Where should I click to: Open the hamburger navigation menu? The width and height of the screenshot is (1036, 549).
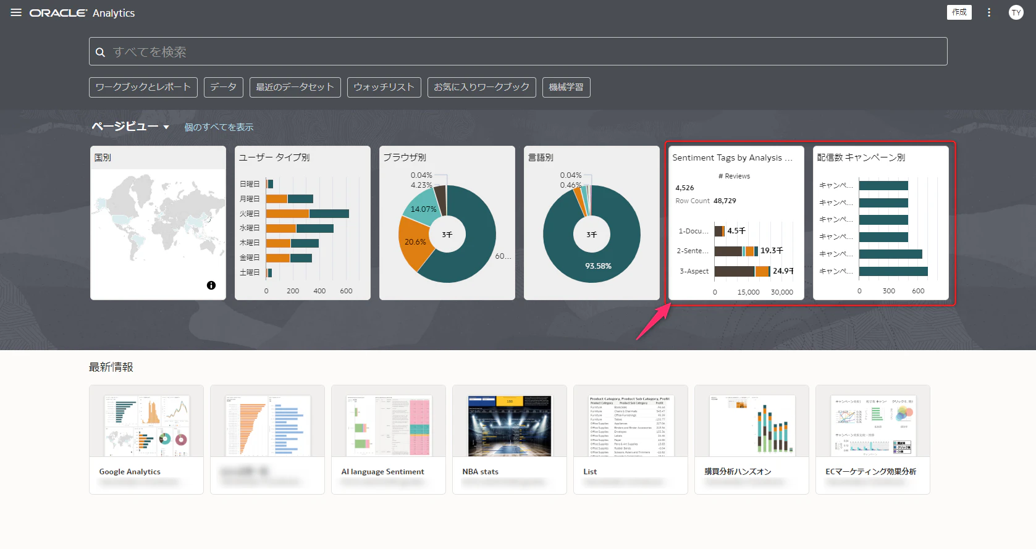16,12
